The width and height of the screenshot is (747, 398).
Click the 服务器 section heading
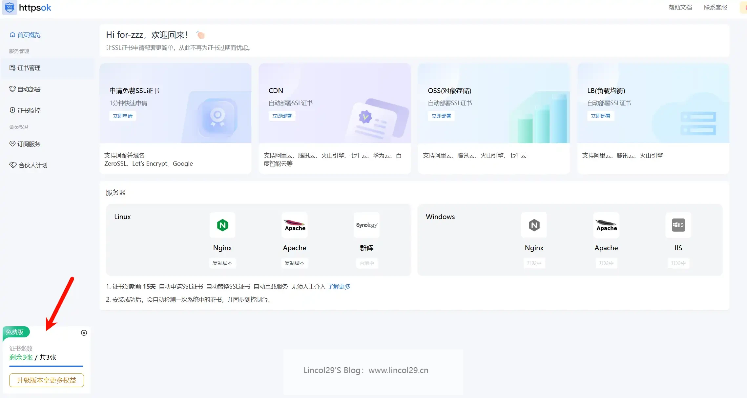click(116, 193)
